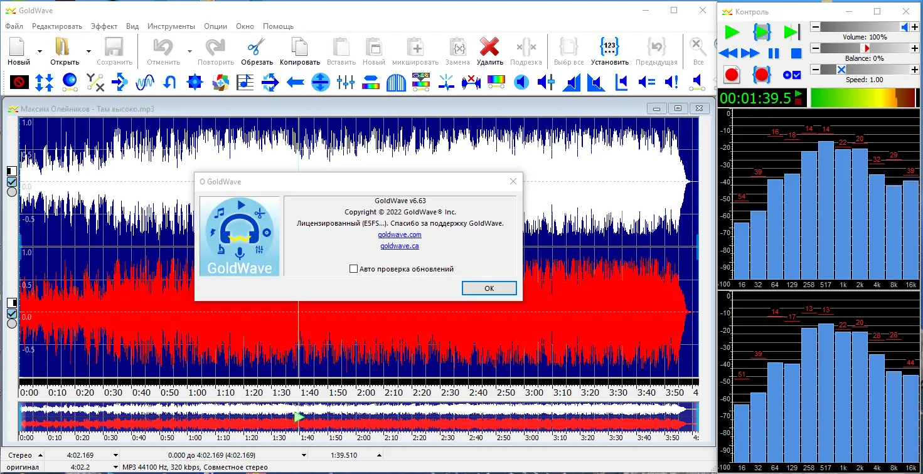Open the Вид menu
The image size is (923, 474).
[x=132, y=26]
